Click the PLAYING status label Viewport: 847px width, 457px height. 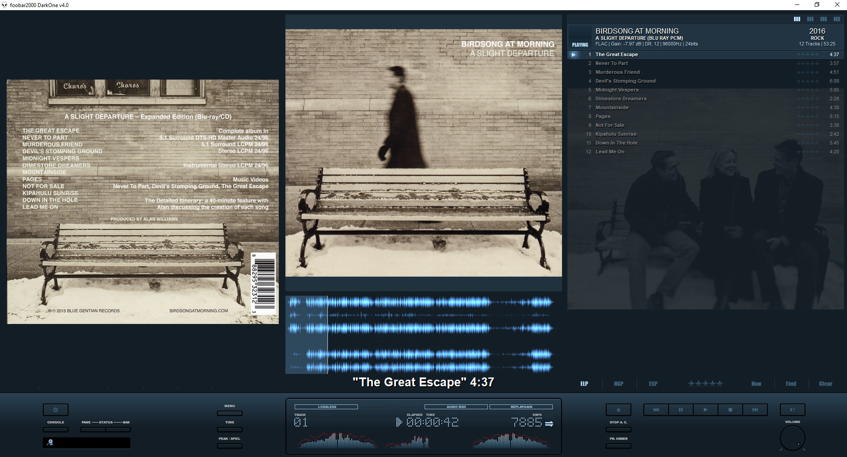(580, 45)
